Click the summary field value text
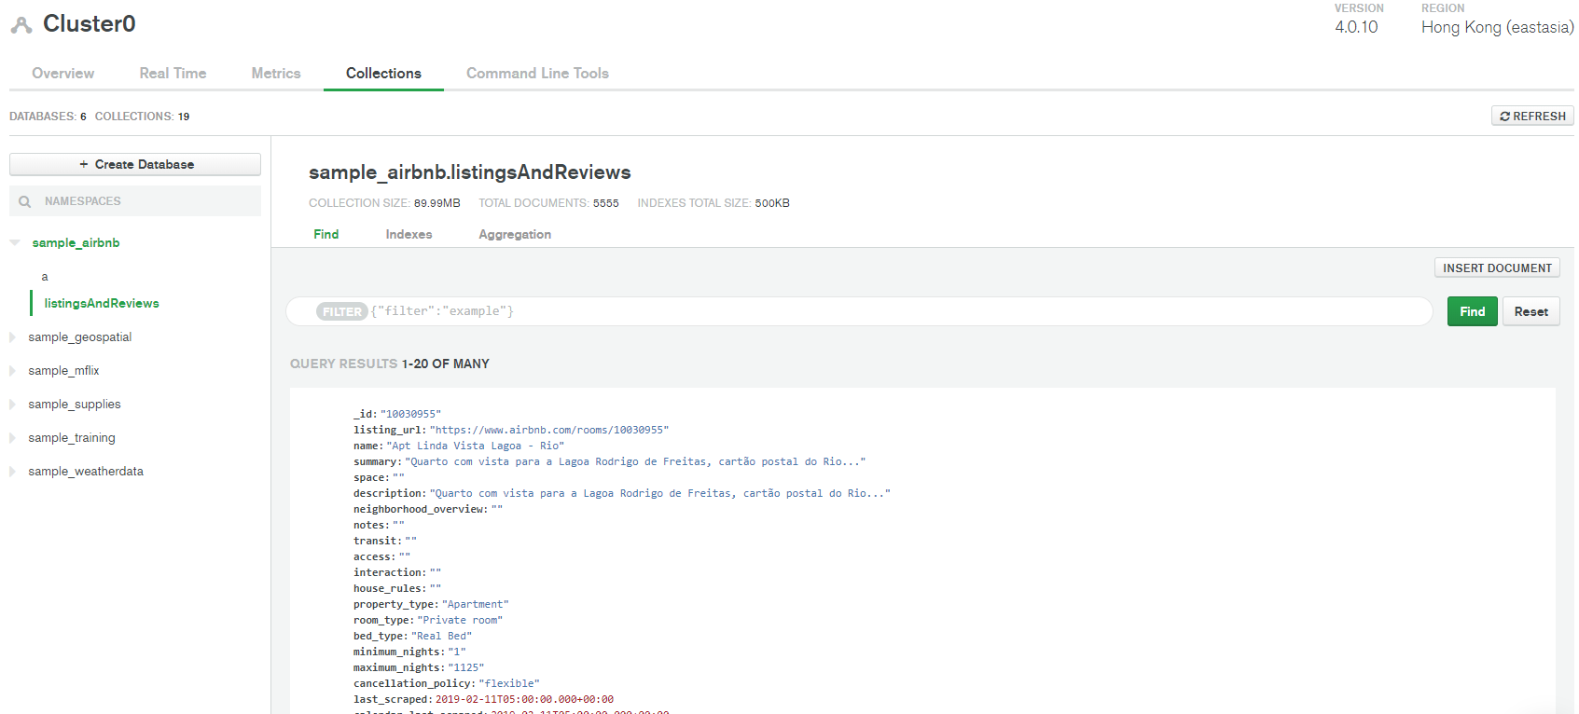 [635, 461]
